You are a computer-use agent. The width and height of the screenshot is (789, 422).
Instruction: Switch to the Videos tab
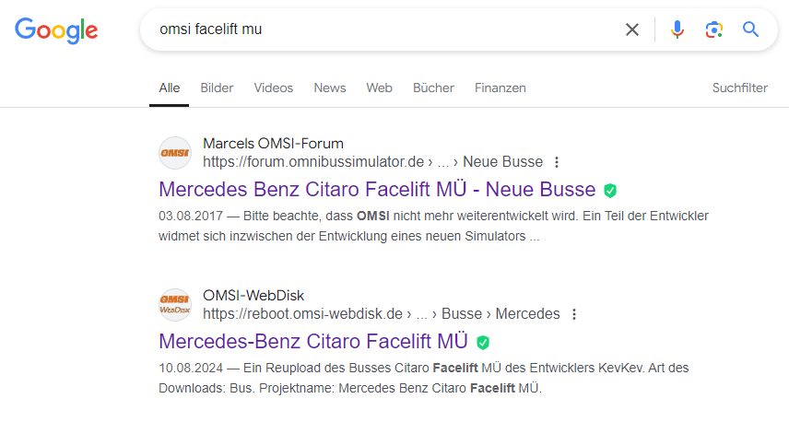point(273,88)
